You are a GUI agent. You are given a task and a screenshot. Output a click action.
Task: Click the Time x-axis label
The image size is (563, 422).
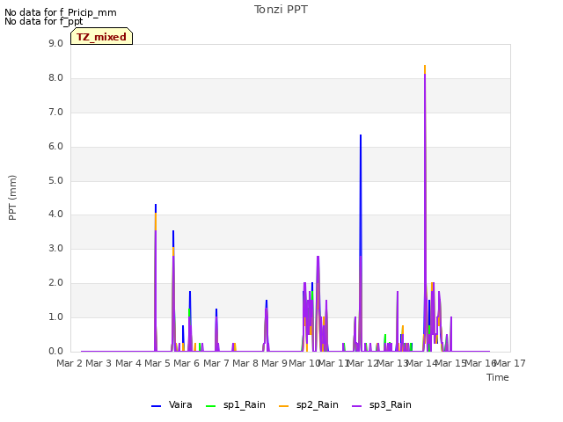(x=498, y=377)
